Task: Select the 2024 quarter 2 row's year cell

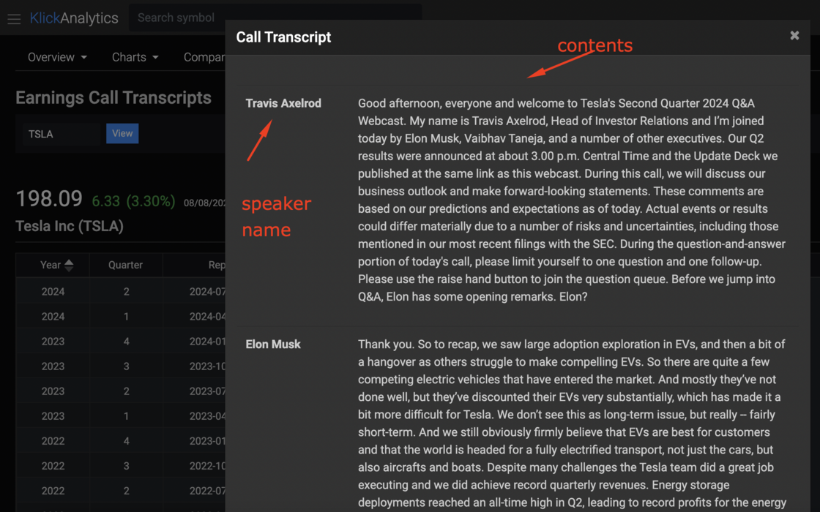Action: tap(53, 292)
